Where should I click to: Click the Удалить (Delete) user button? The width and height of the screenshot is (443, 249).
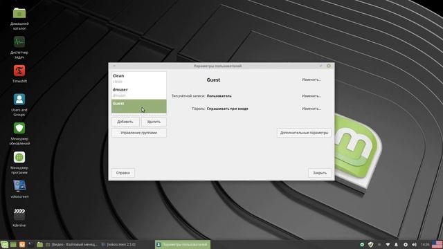tap(154, 122)
